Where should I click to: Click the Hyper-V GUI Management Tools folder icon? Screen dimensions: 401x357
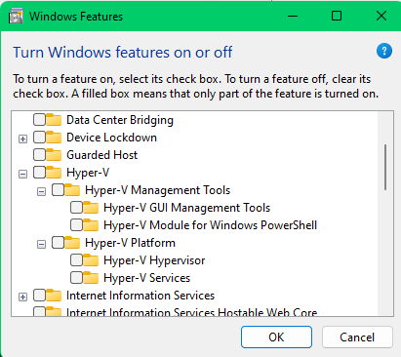click(x=91, y=208)
